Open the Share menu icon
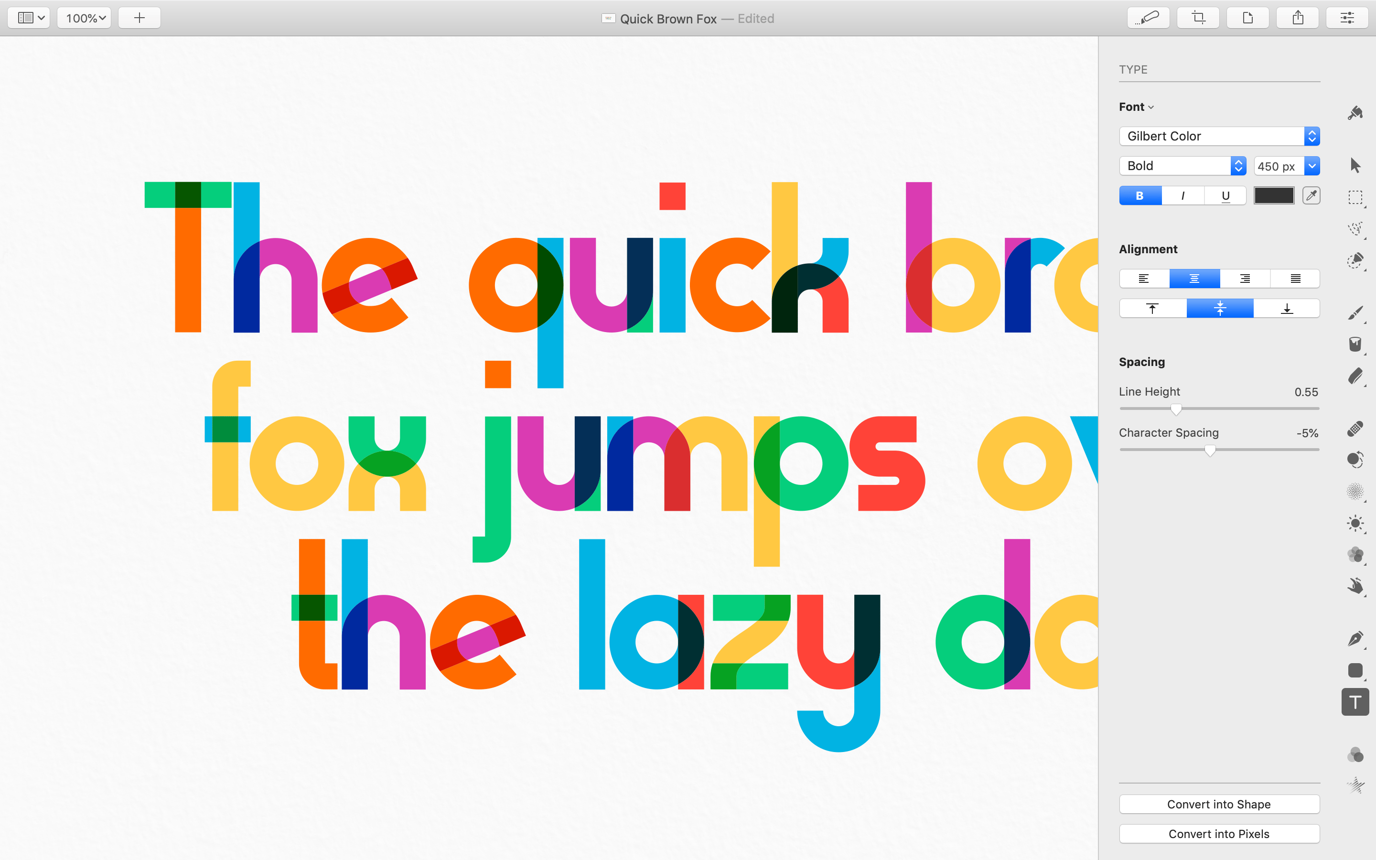Viewport: 1376px width, 860px height. point(1297,18)
